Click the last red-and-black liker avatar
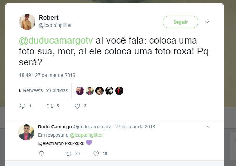Viewport: 236px width, 166px height. click(x=119, y=91)
